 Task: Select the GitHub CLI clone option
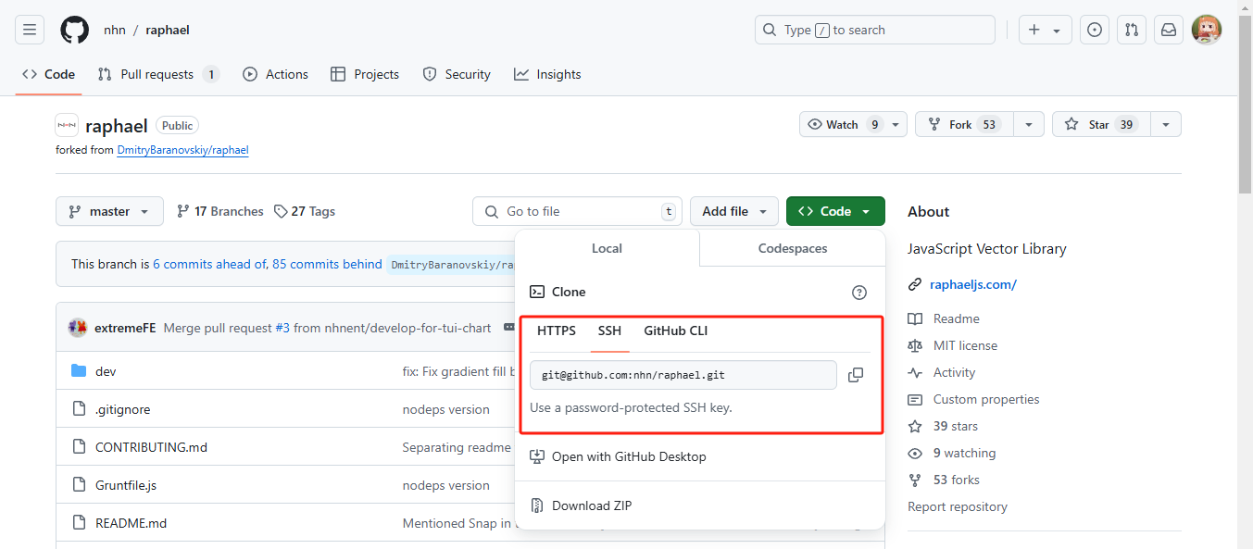(676, 331)
